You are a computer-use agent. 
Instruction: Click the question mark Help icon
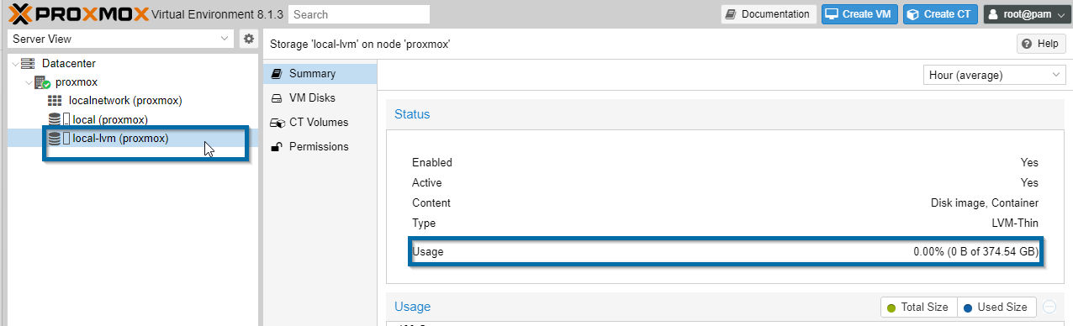(x=1027, y=44)
